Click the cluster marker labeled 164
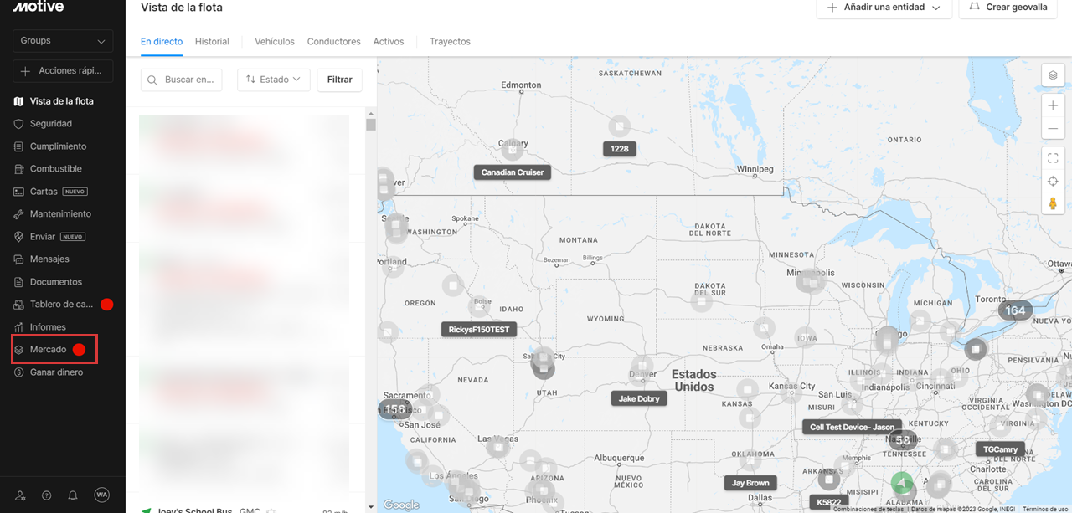Viewport: 1072px width, 513px height. [x=1015, y=310]
